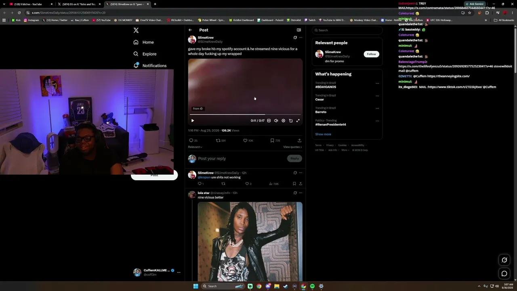Open more options on SlimeKrew's 12h reply
The width and height of the screenshot is (517, 291).
coord(301,173)
